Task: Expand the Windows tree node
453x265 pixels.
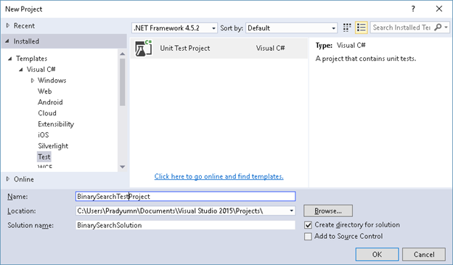Action: point(33,81)
